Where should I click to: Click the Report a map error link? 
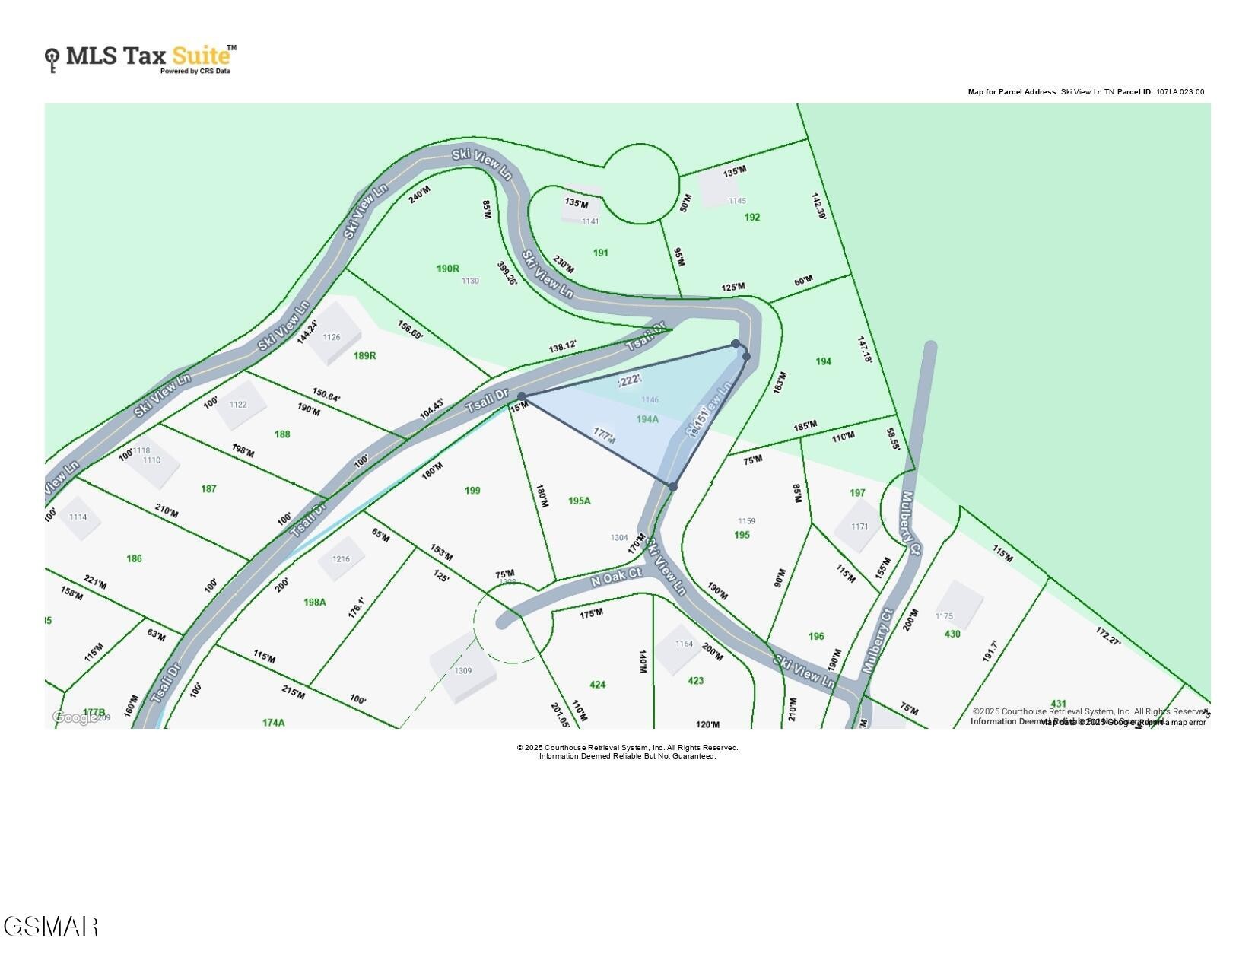pyautogui.click(x=1171, y=722)
